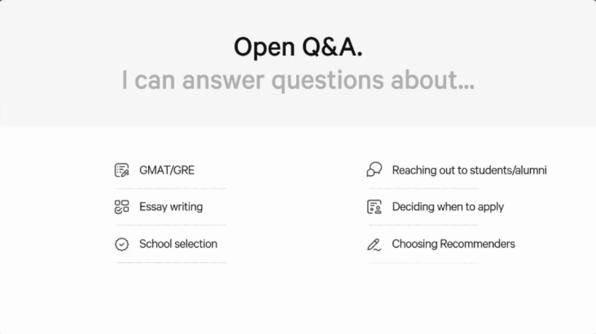Select the Deciding when to apply text

tap(448, 207)
